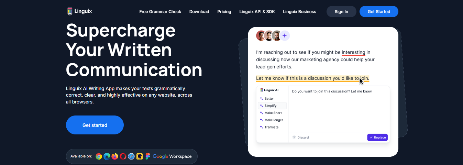Click the Figma icon

coord(148,156)
